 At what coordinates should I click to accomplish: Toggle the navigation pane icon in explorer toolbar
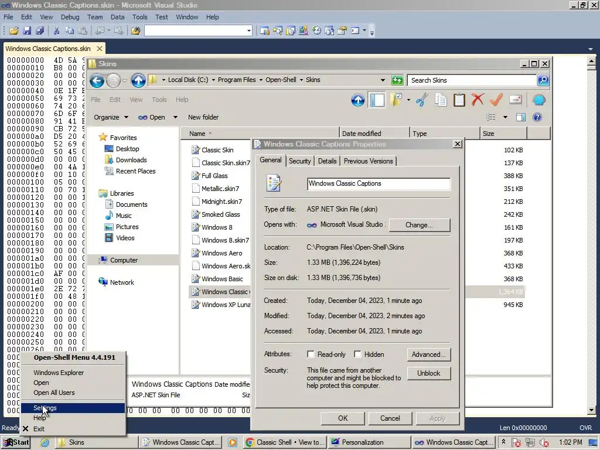[x=377, y=100]
